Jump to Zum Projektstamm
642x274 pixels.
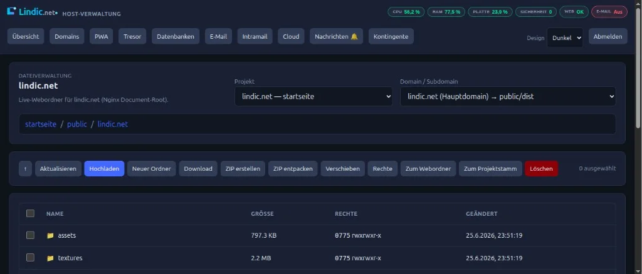490,169
